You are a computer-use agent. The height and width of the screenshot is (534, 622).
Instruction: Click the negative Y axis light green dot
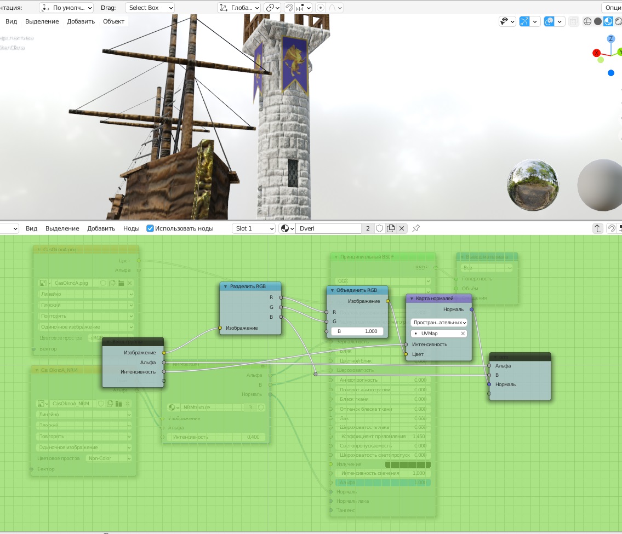tap(601, 60)
